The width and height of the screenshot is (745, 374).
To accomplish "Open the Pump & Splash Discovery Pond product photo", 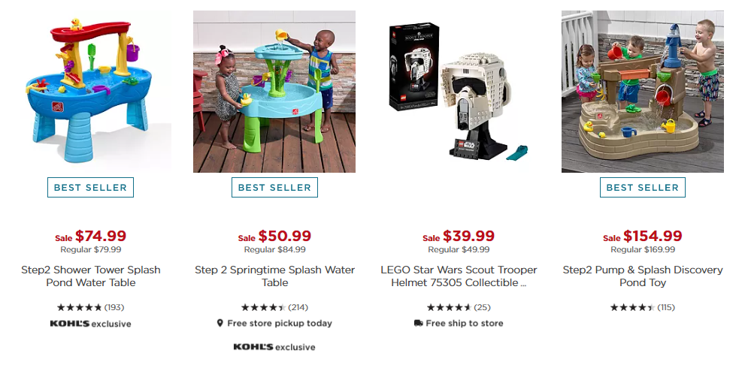I will 642,92.
